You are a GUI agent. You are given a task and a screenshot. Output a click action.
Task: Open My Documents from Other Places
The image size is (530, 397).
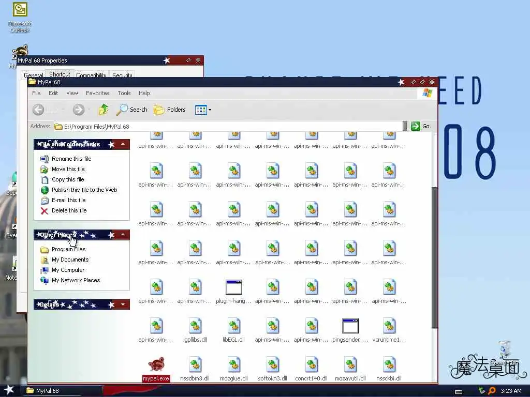pos(65,259)
